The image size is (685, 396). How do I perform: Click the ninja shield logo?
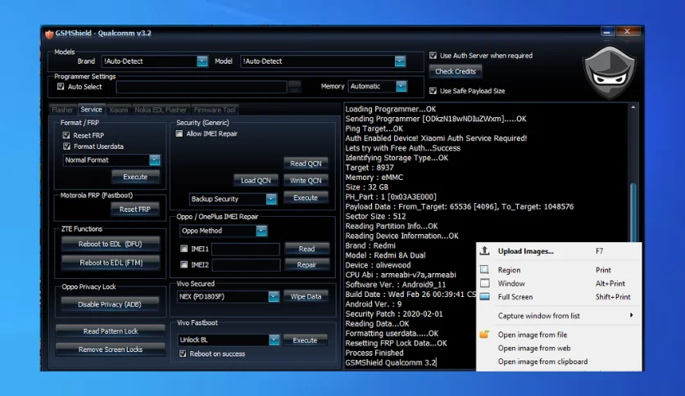[610, 72]
